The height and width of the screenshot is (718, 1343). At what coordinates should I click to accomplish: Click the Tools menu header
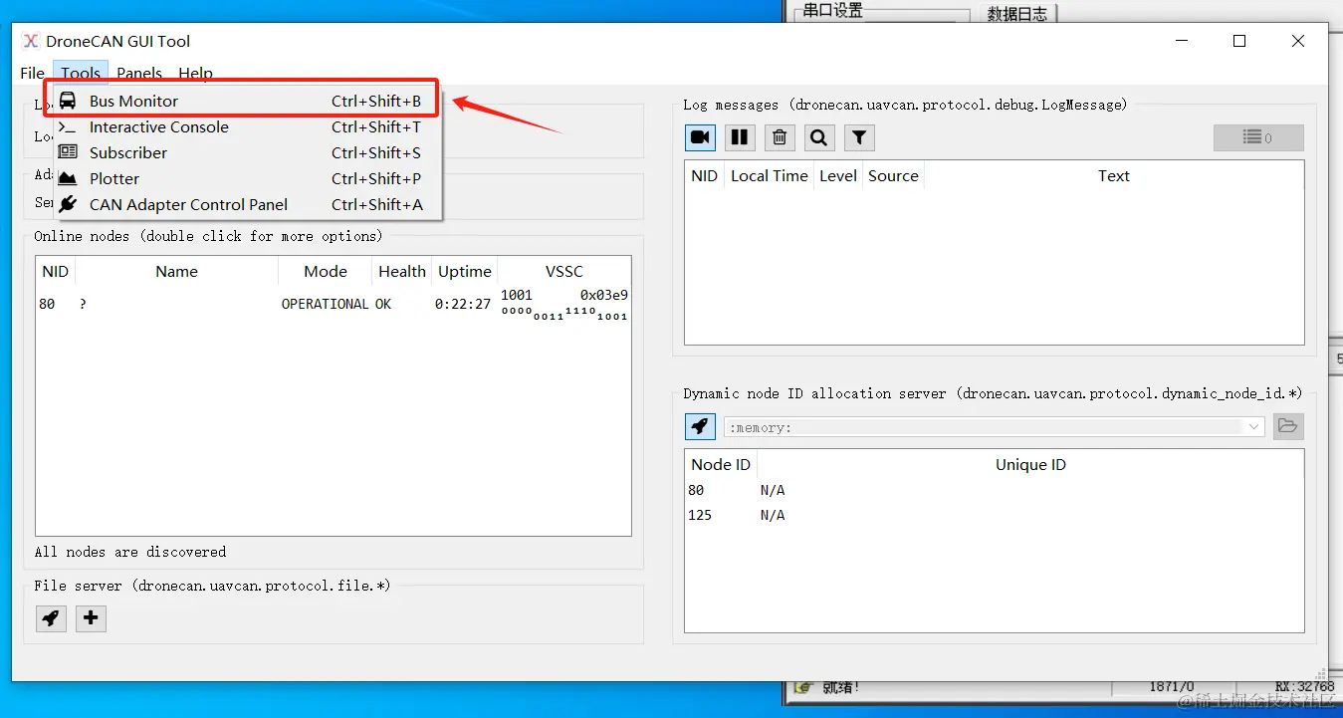click(81, 73)
